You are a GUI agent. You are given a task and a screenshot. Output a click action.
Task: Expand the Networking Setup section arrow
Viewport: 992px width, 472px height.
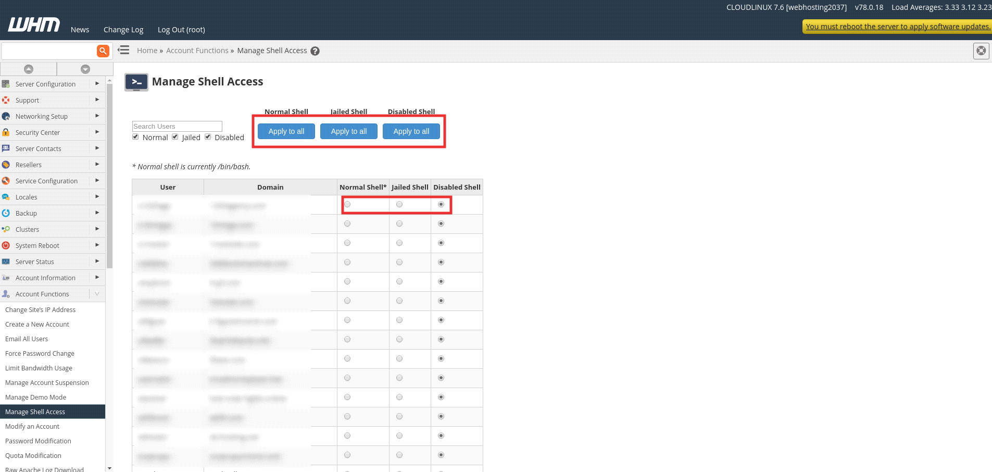[x=97, y=116]
